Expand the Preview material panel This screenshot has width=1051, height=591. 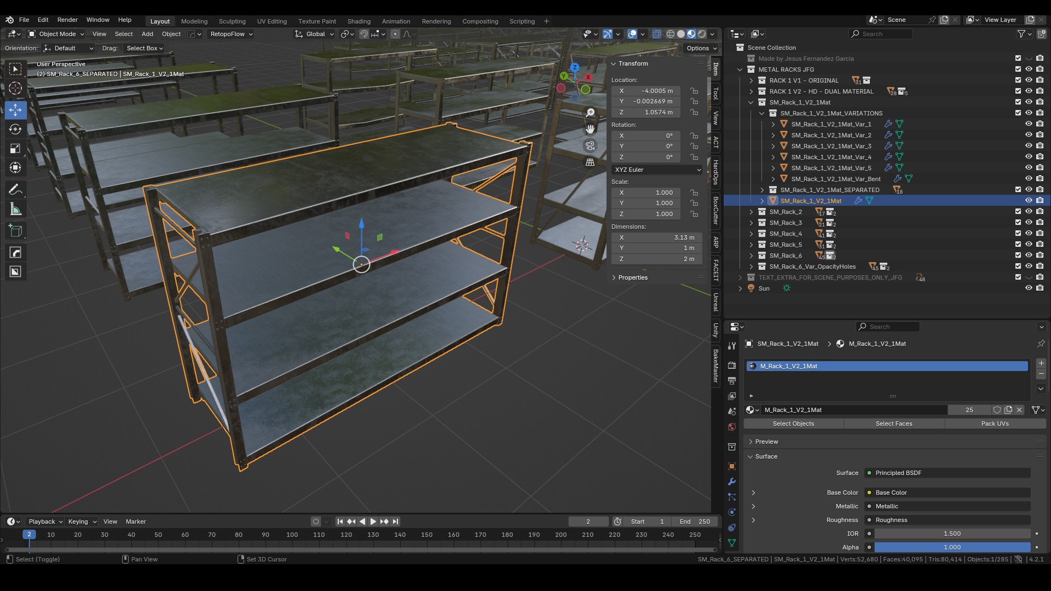(766, 442)
